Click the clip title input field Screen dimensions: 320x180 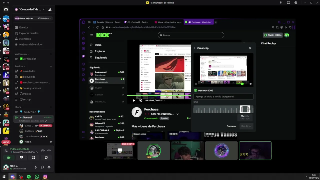[223, 96]
